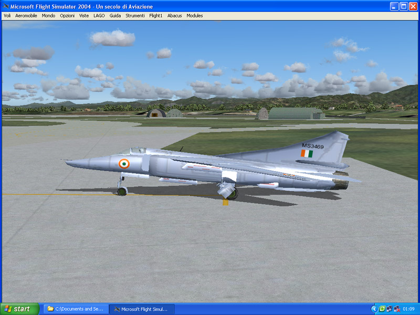Viewport: 420px width, 315px height.
Task: Open the Abacus menu
Action: pyautogui.click(x=175, y=16)
